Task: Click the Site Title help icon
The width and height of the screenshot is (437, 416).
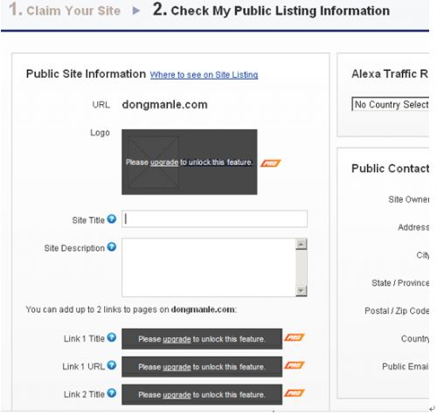Action: pyautogui.click(x=112, y=218)
